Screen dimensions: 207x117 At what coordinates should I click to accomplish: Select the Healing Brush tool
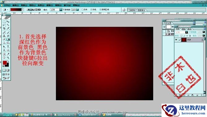point(4,32)
